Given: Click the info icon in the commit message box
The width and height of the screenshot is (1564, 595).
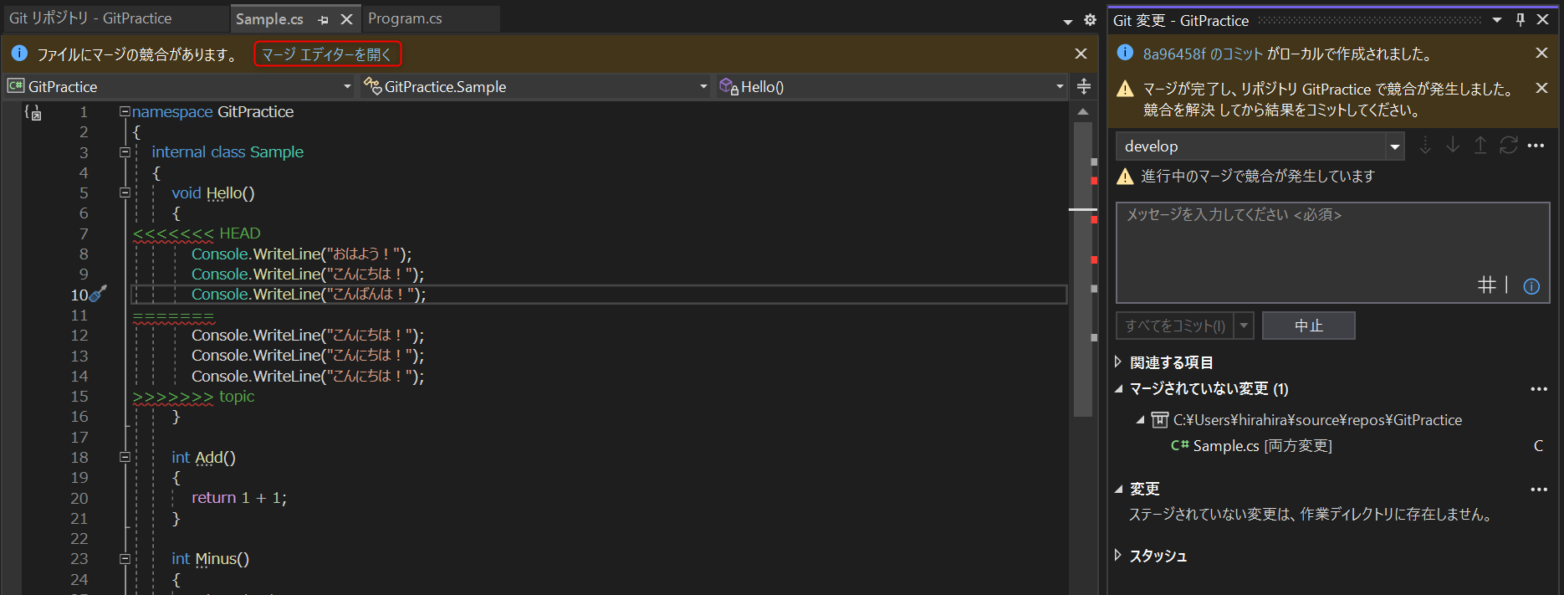Looking at the screenshot, I should point(1531,286).
